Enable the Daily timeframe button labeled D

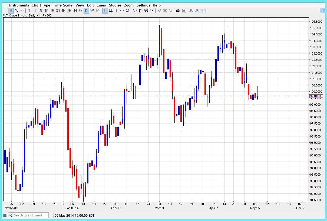tap(86, 11)
